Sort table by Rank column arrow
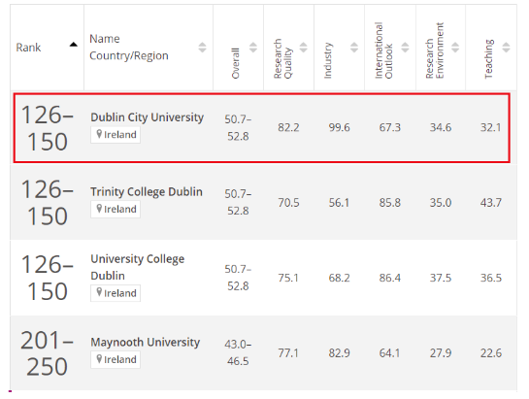This screenshot has width=529, height=399. click(73, 45)
